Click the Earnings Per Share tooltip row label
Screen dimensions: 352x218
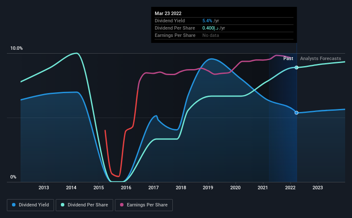[x=175, y=35]
